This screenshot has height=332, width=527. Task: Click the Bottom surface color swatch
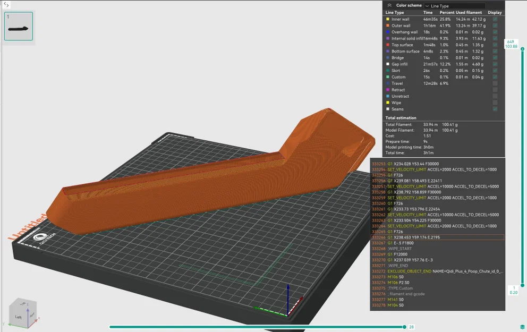point(387,51)
